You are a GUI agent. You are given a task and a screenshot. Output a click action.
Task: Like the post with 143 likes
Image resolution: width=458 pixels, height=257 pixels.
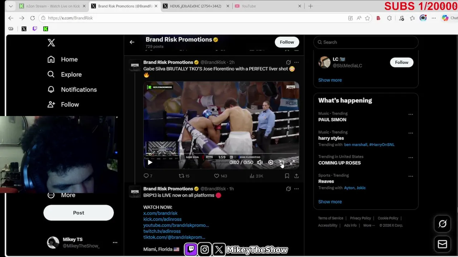(220, 176)
